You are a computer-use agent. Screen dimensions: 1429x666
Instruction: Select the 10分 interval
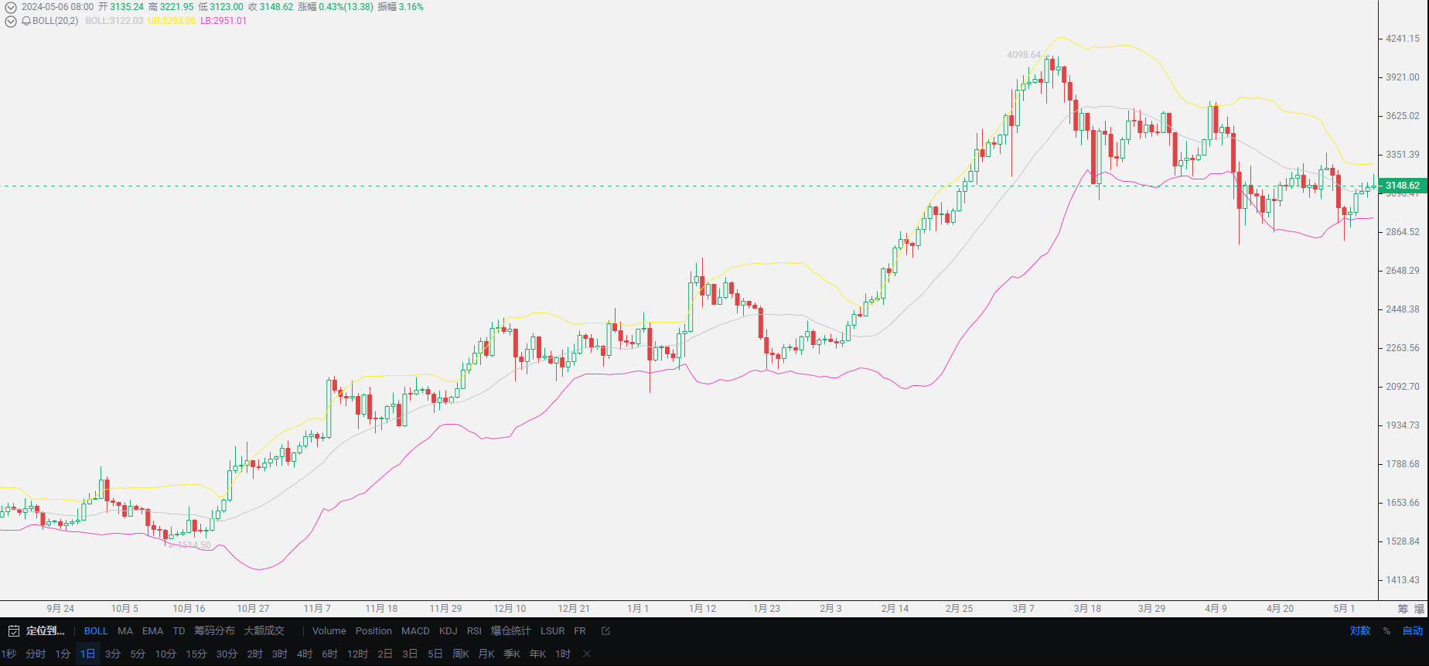(165, 654)
